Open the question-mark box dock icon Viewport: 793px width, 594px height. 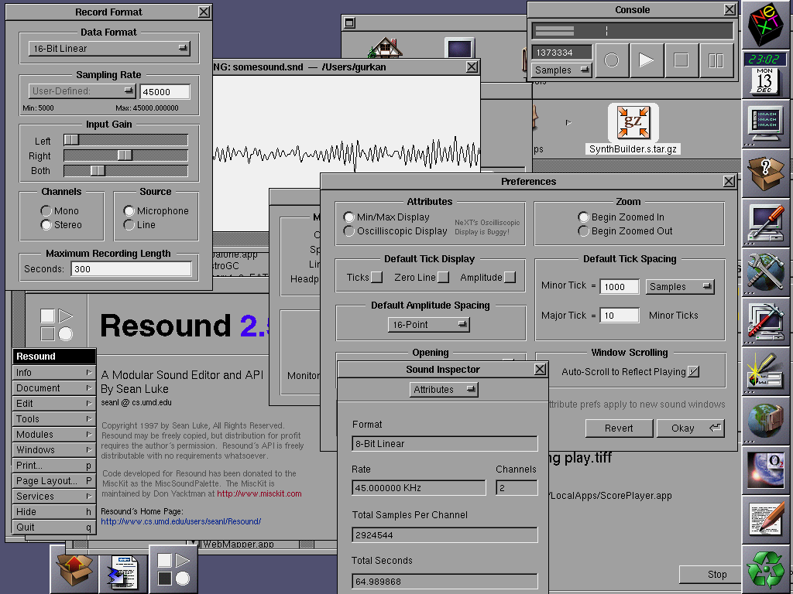click(x=765, y=172)
